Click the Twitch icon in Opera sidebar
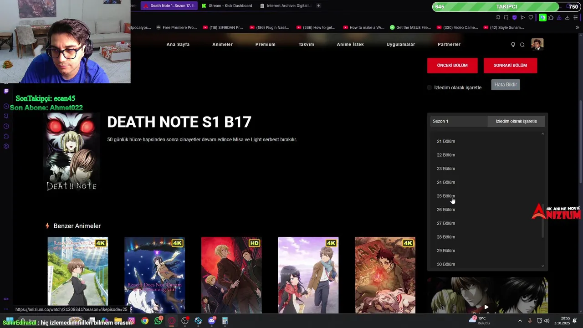The image size is (583, 328). click(x=6, y=91)
